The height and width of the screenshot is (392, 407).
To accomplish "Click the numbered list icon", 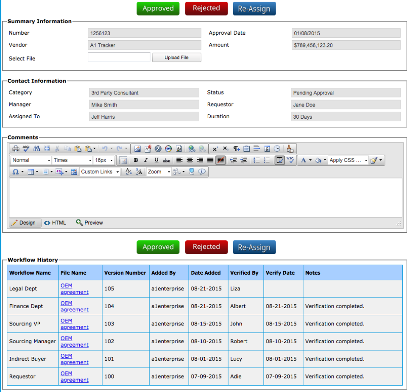I will pyautogui.click(x=256, y=160).
